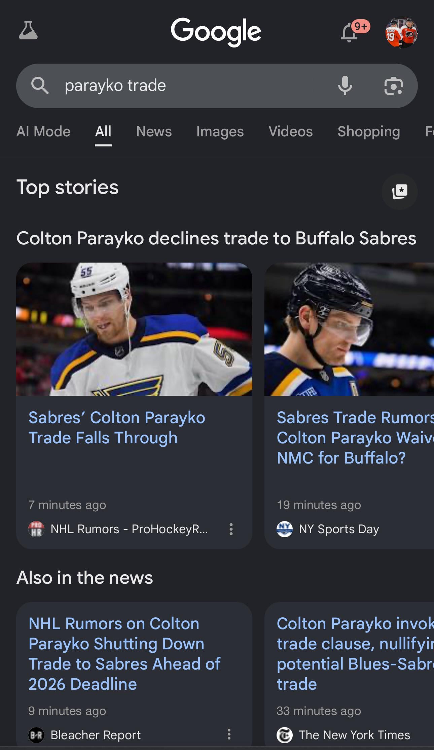Screen dimensions: 434x750
Task: Start voice search with microphone
Action: pos(345,86)
